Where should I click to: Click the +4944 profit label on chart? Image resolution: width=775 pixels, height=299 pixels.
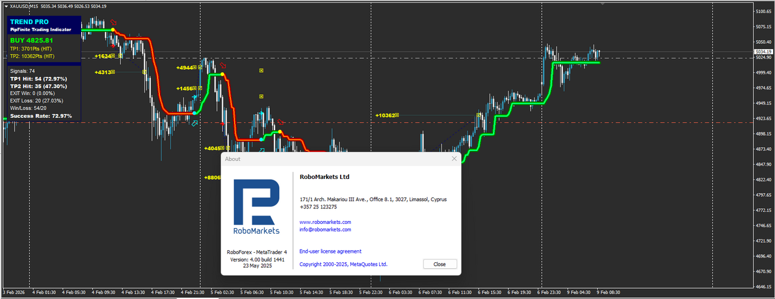tap(184, 68)
